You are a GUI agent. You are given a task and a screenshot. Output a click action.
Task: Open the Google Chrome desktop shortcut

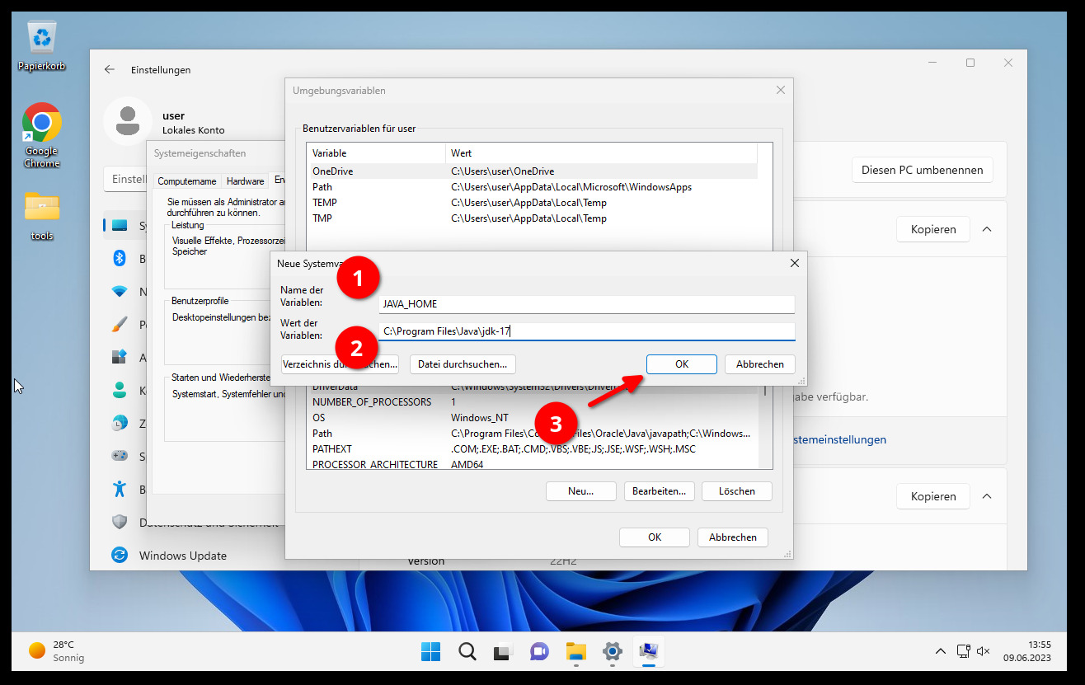click(41, 135)
